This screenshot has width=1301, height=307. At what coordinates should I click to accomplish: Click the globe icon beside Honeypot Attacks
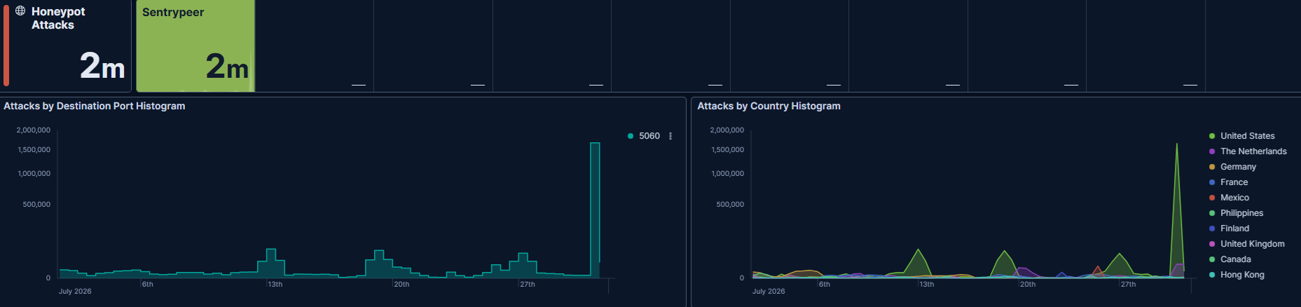coord(20,11)
